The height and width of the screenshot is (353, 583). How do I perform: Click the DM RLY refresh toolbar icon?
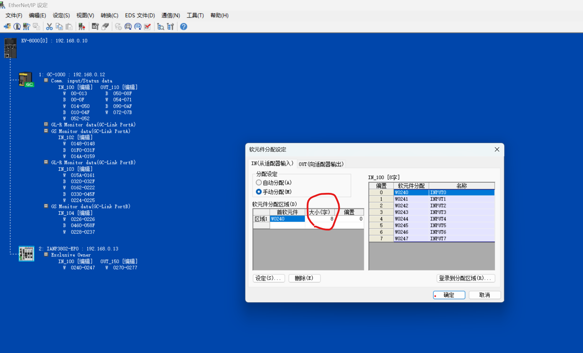point(128,27)
